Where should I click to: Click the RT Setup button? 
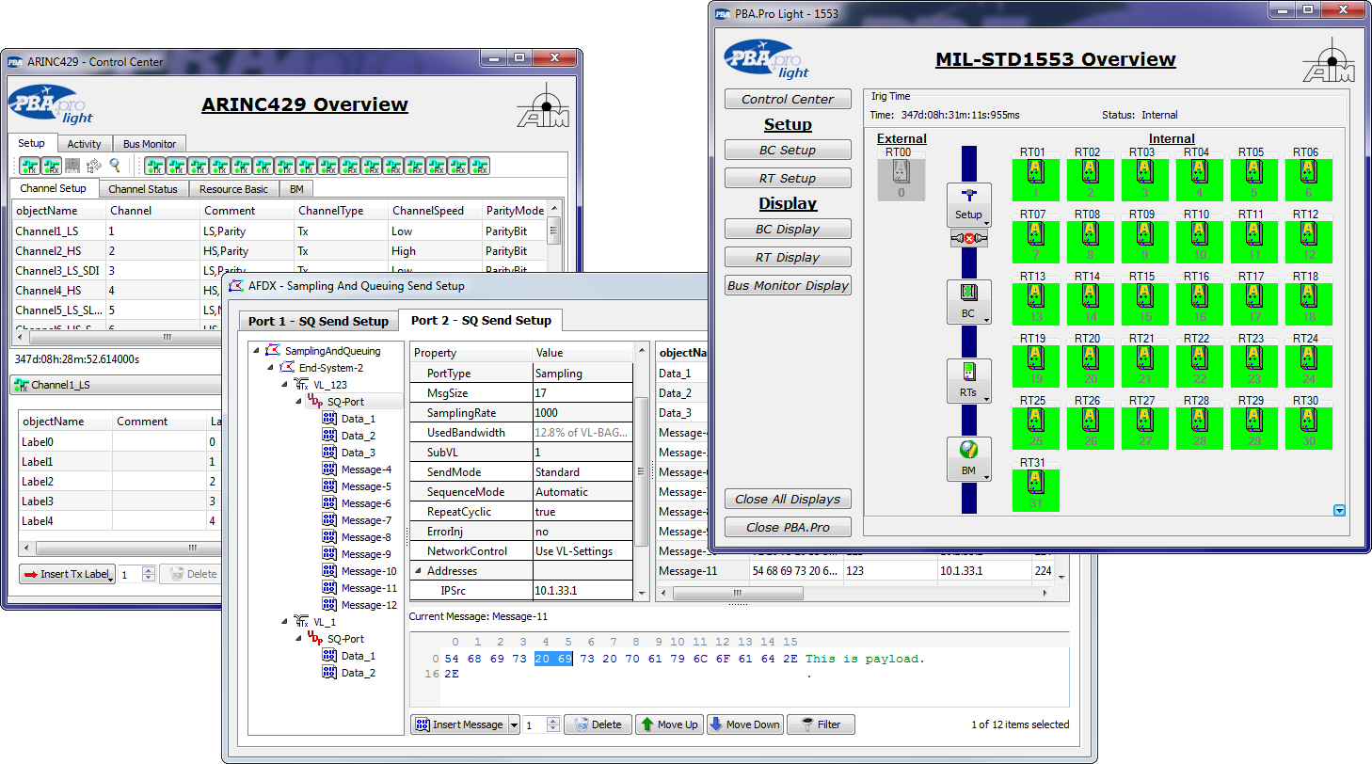click(787, 178)
